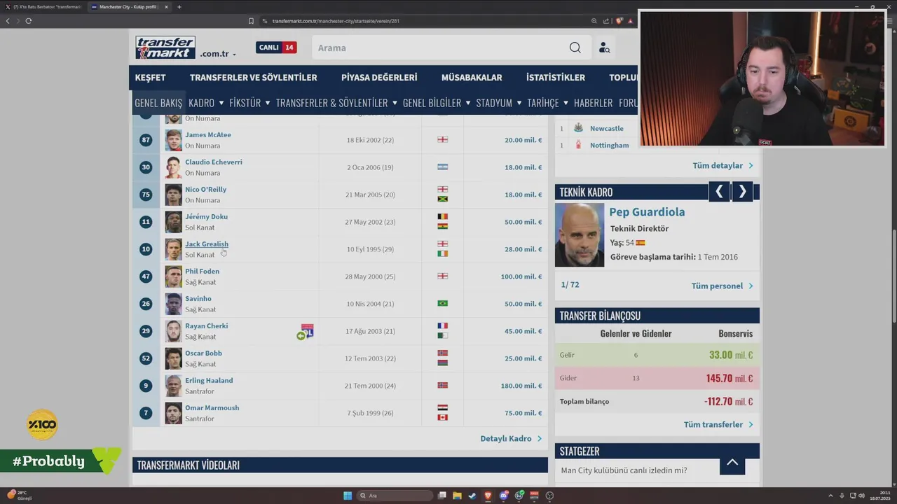Open MÜSABAKALAR menu
The width and height of the screenshot is (897, 504).
click(x=472, y=78)
